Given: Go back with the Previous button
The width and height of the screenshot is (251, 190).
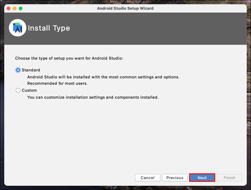Looking at the screenshot, I should tap(175, 178).
